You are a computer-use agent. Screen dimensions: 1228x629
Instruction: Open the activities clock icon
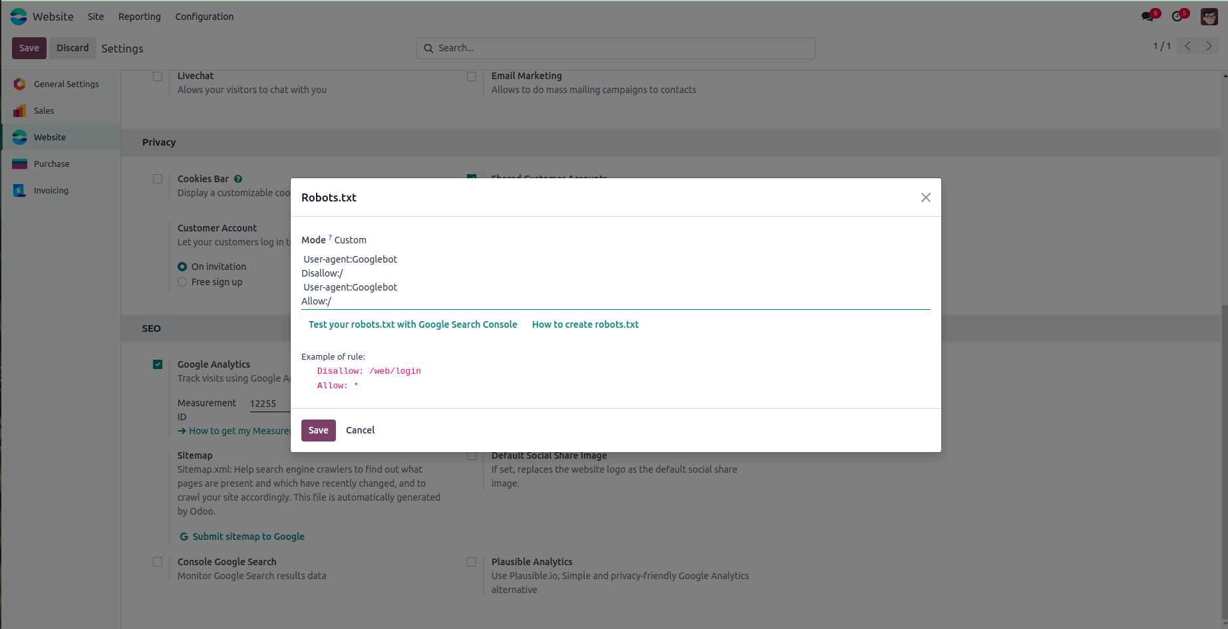pyautogui.click(x=1177, y=16)
